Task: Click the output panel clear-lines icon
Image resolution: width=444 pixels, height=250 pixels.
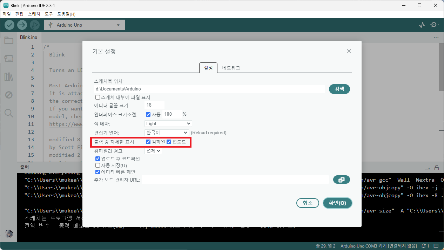Action: [x=428, y=168]
